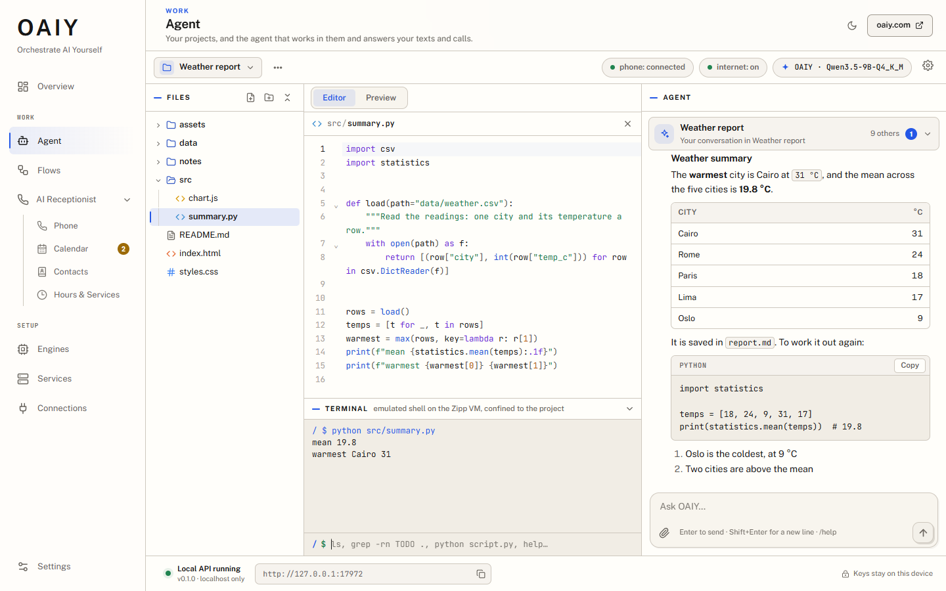
Task: Copy the local API URL
Action: click(x=481, y=574)
